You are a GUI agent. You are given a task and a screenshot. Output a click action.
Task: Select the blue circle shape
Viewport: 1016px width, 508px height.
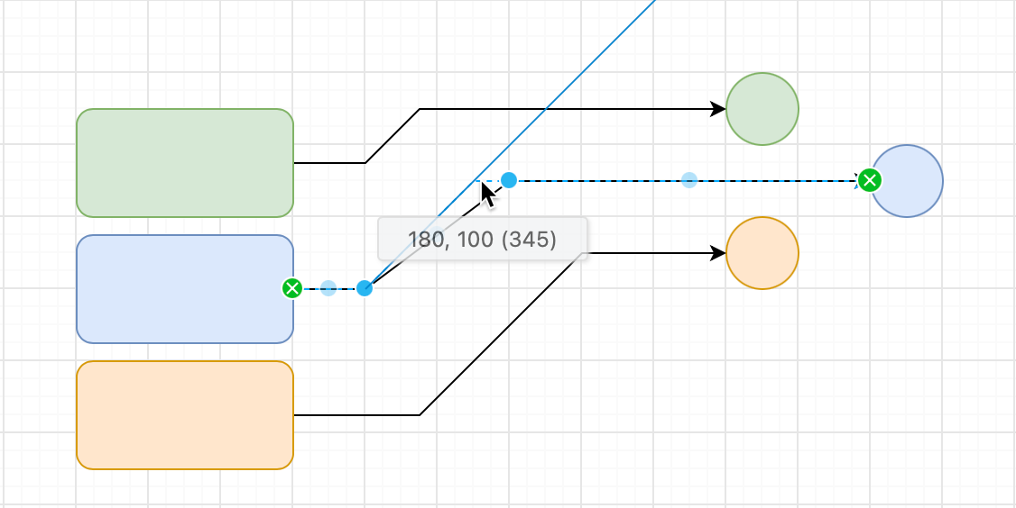907,181
